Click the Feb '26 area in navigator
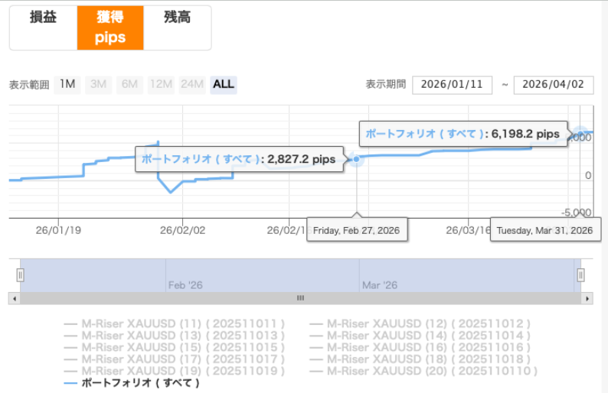This screenshot has width=608, height=393. (x=185, y=284)
